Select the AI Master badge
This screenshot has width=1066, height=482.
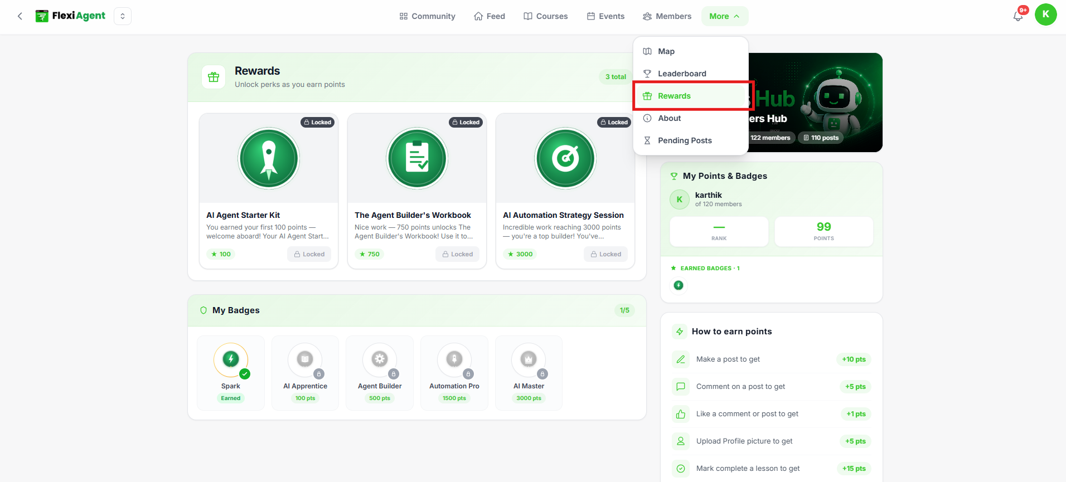pos(529,373)
